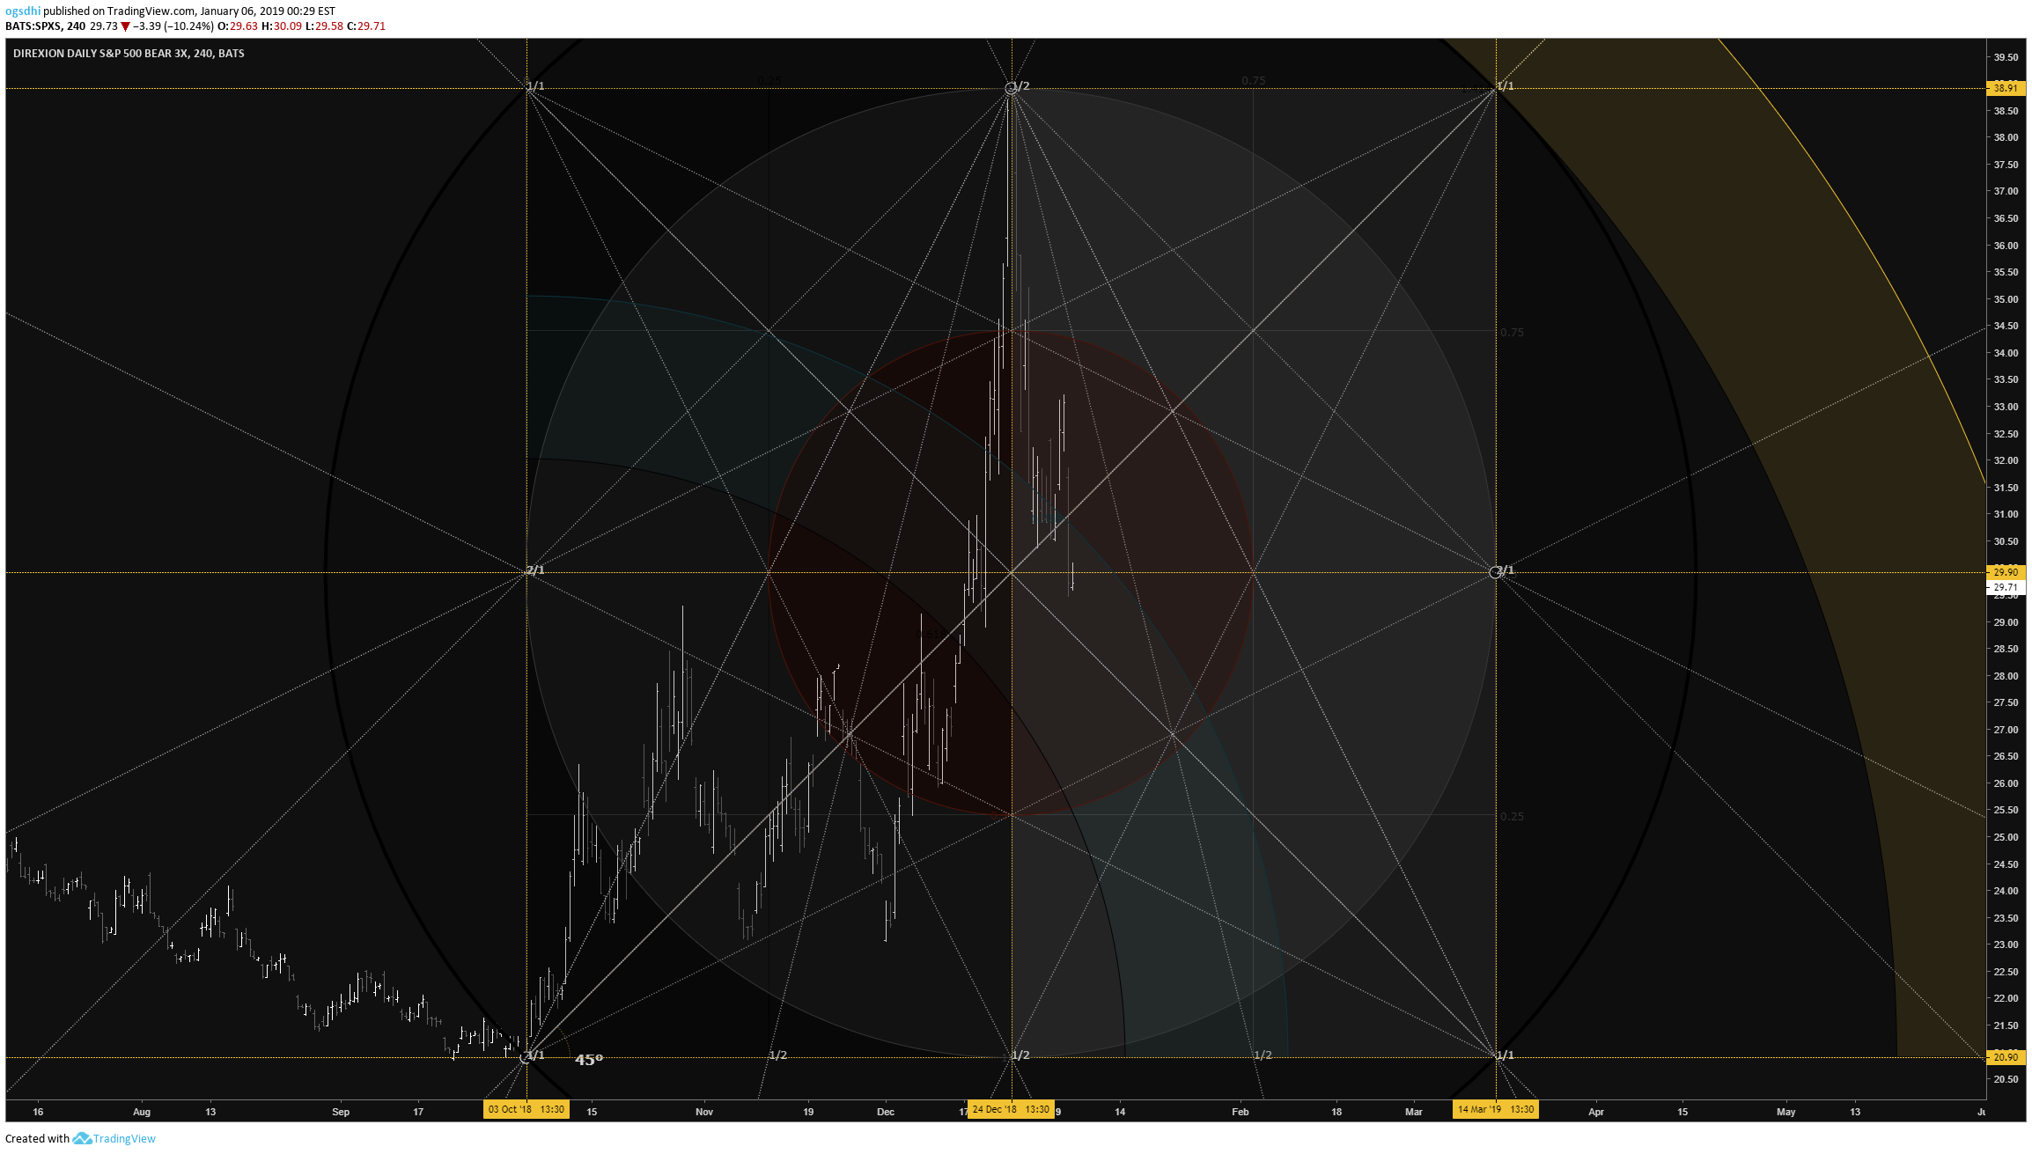
Task: Select the 20.90 highlighted price label
Action: (2006, 1057)
